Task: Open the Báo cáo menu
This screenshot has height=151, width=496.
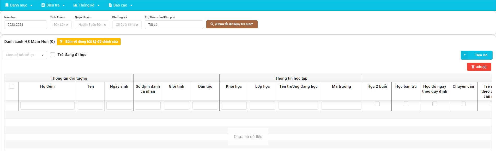Action: tap(120, 5)
